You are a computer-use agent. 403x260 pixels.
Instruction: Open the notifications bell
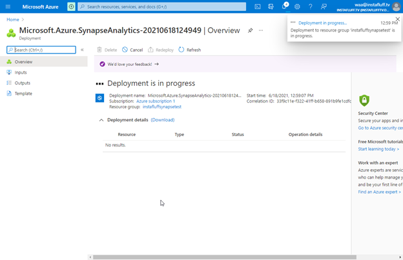tap(284, 6)
